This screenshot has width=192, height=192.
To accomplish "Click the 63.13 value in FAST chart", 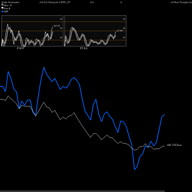I will click(x=57, y=26).
